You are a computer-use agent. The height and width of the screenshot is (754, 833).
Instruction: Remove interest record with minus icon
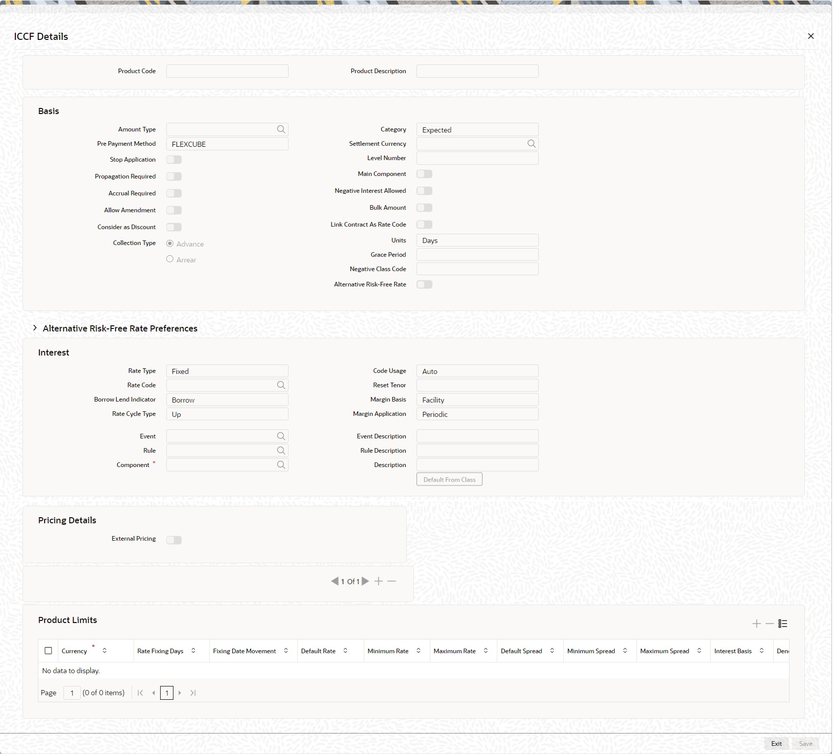(x=392, y=581)
